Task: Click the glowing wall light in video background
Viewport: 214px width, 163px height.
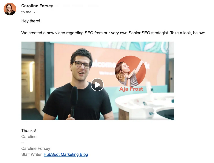Action: 32,76
